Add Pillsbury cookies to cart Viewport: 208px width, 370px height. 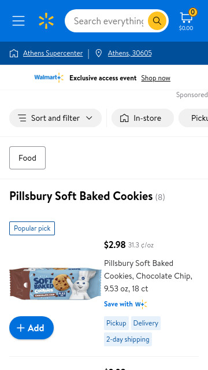point(32,328)
